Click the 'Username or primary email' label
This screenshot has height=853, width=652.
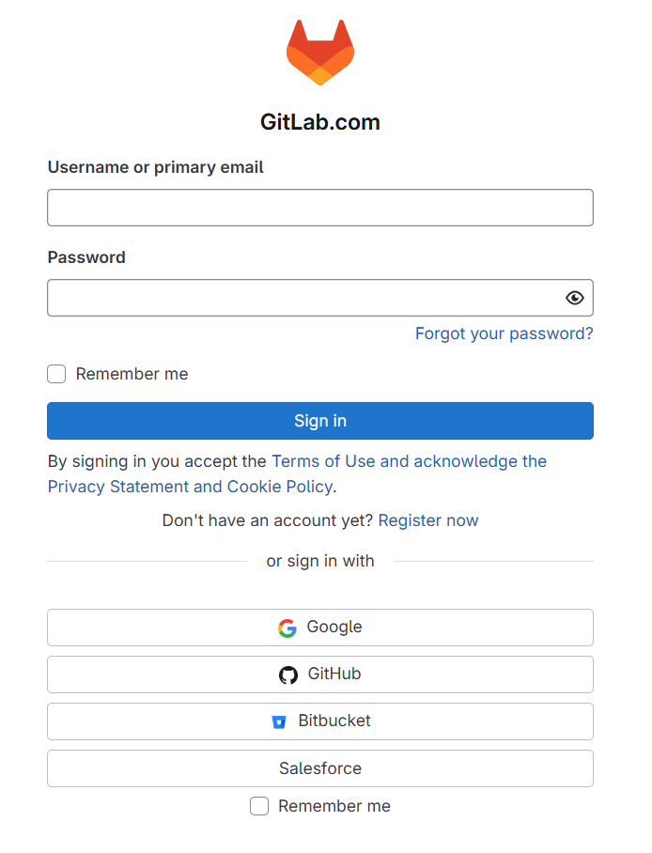[x=156, y=167]
